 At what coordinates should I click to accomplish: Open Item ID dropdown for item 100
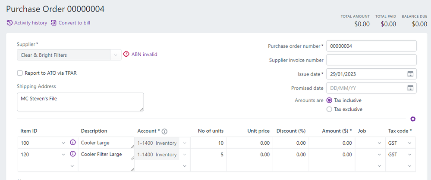(x=64, y=143)
